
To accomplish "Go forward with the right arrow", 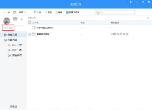I will tap(9, 12).
